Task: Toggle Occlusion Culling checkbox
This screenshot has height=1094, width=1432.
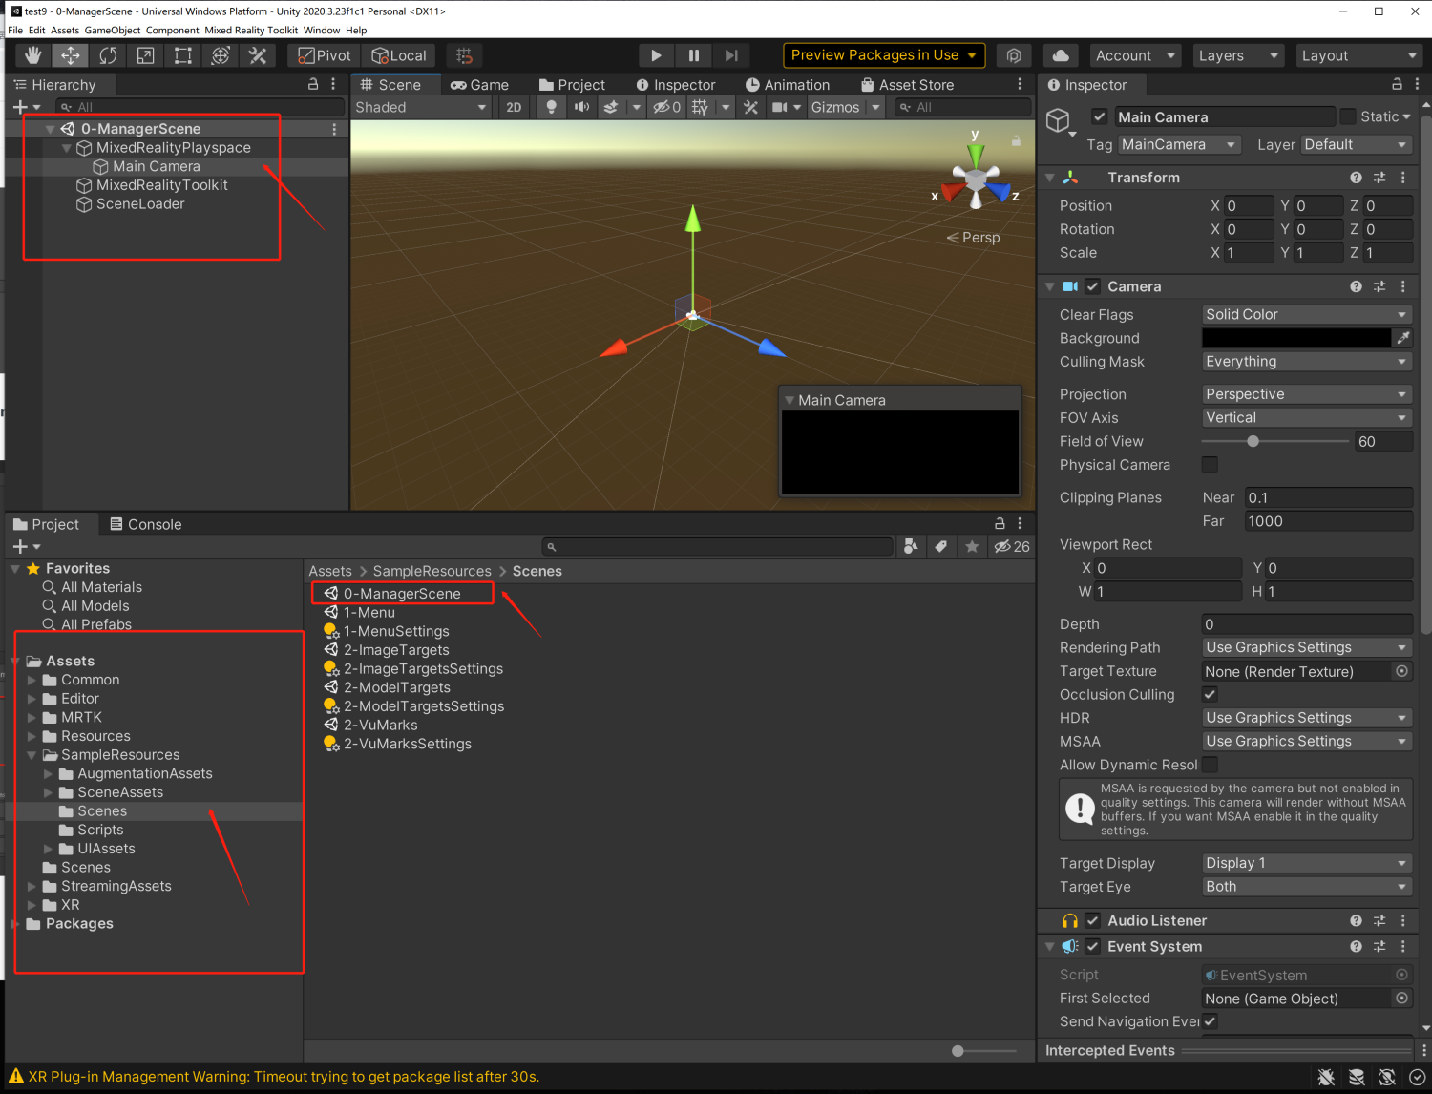Action: pyautogui.click(x=1210, y=694)
